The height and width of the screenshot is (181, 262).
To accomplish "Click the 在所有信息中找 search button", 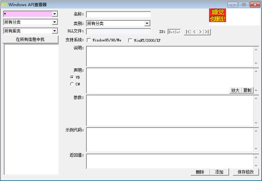I will [x=31, y=39].
